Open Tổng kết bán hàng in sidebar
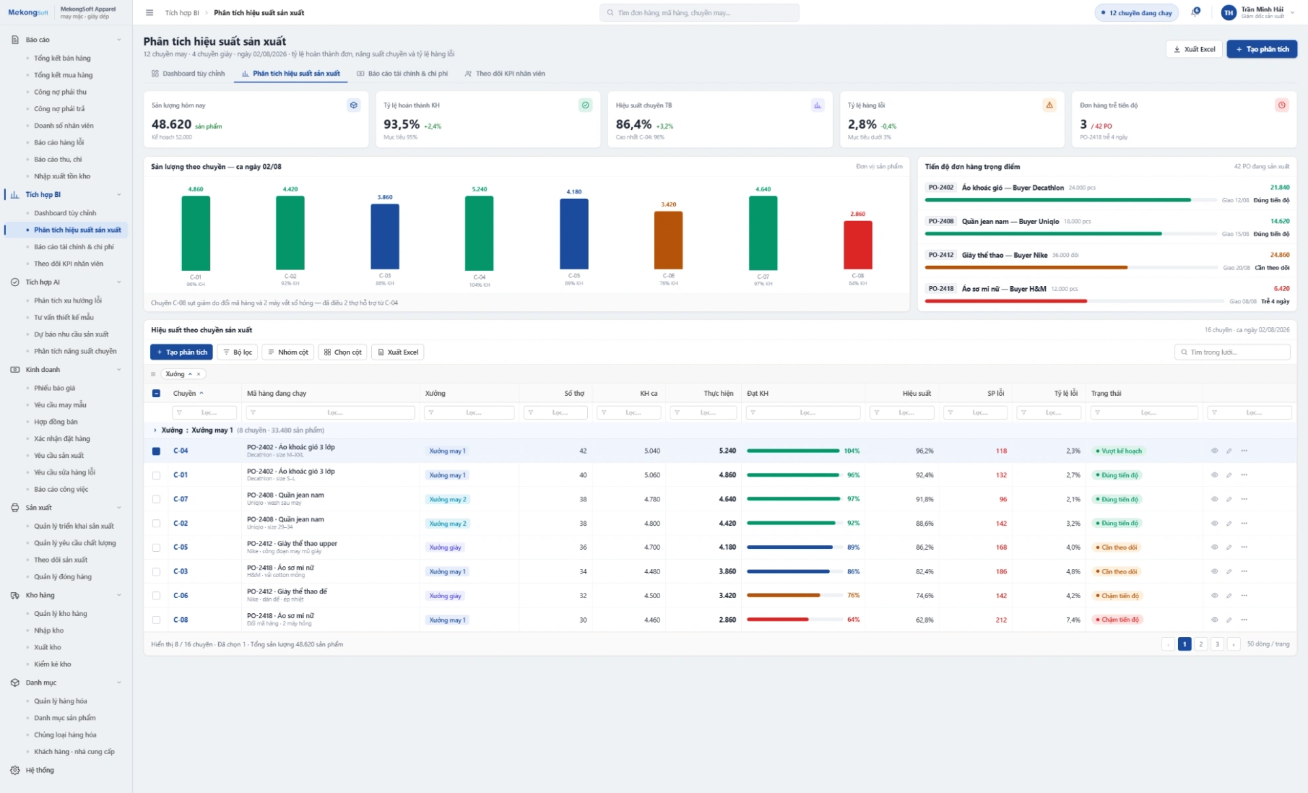This screenshot has width=1308, height=793. [62, 59]
